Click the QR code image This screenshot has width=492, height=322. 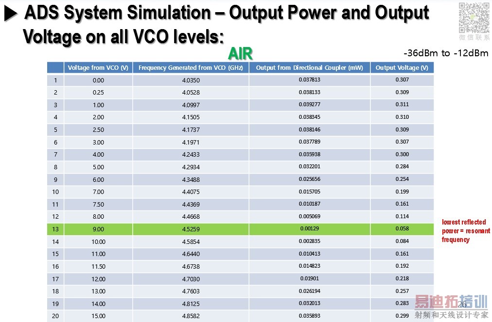pos(474,18)
